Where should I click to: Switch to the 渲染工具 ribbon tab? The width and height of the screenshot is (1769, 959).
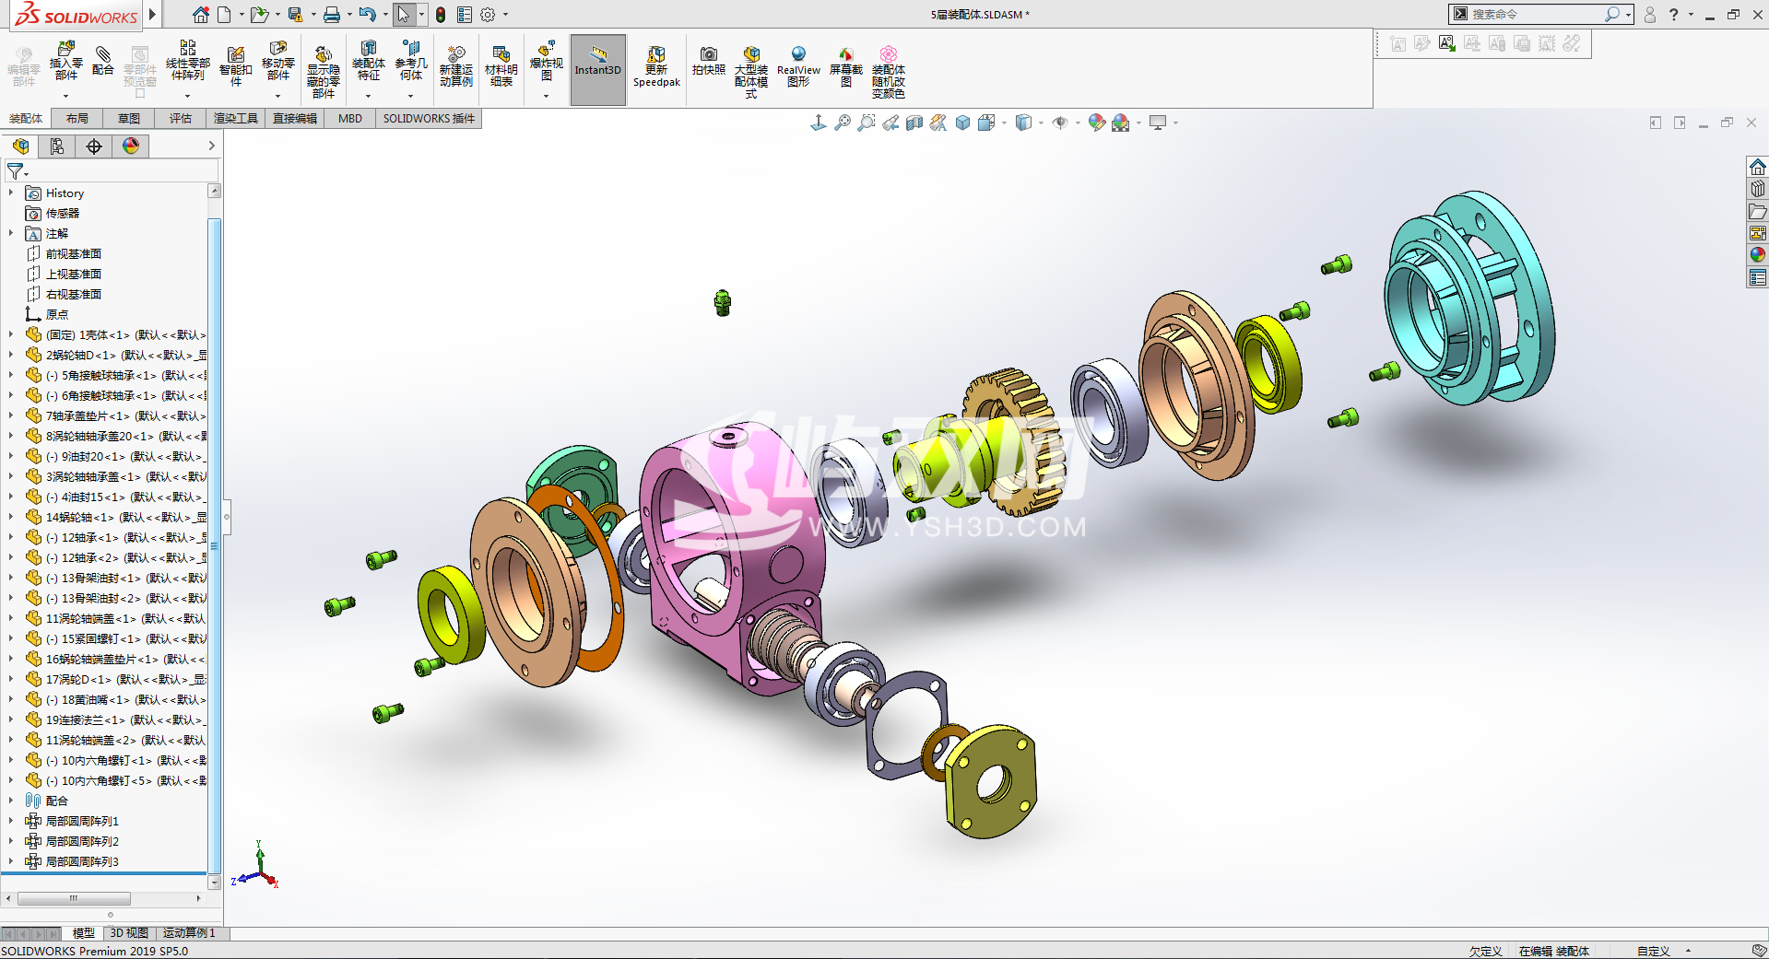[236, 118]
